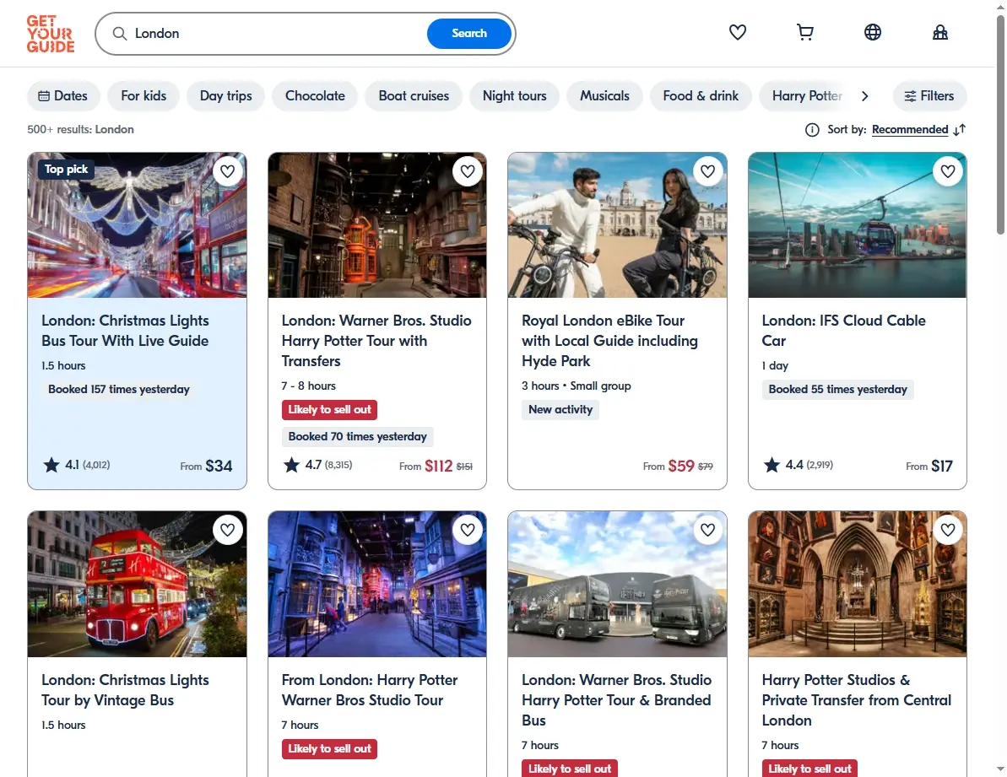Screen dimensions: 1007x777
Task: Open Harry Potter Studios & Private Transfer title
Action: (856, 700)
